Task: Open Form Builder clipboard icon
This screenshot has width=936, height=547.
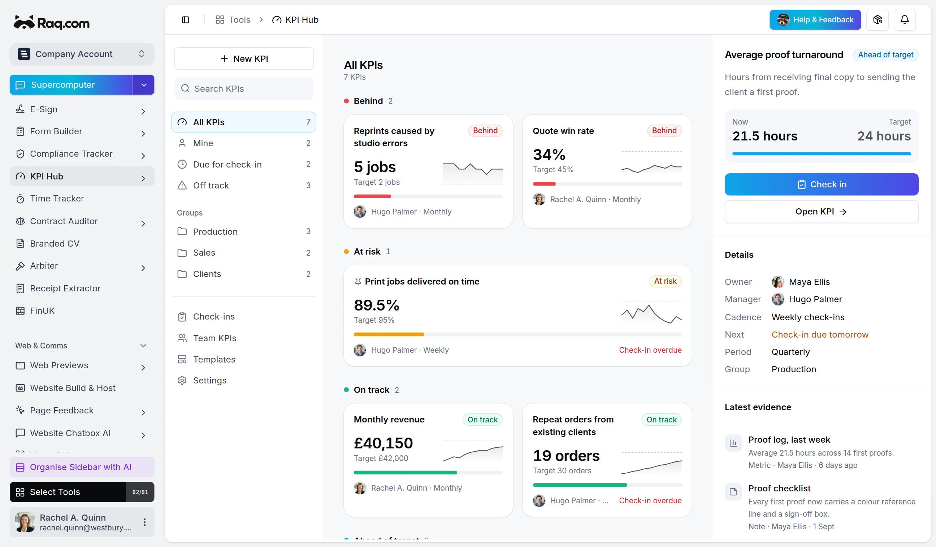Action: coord(20,131)
